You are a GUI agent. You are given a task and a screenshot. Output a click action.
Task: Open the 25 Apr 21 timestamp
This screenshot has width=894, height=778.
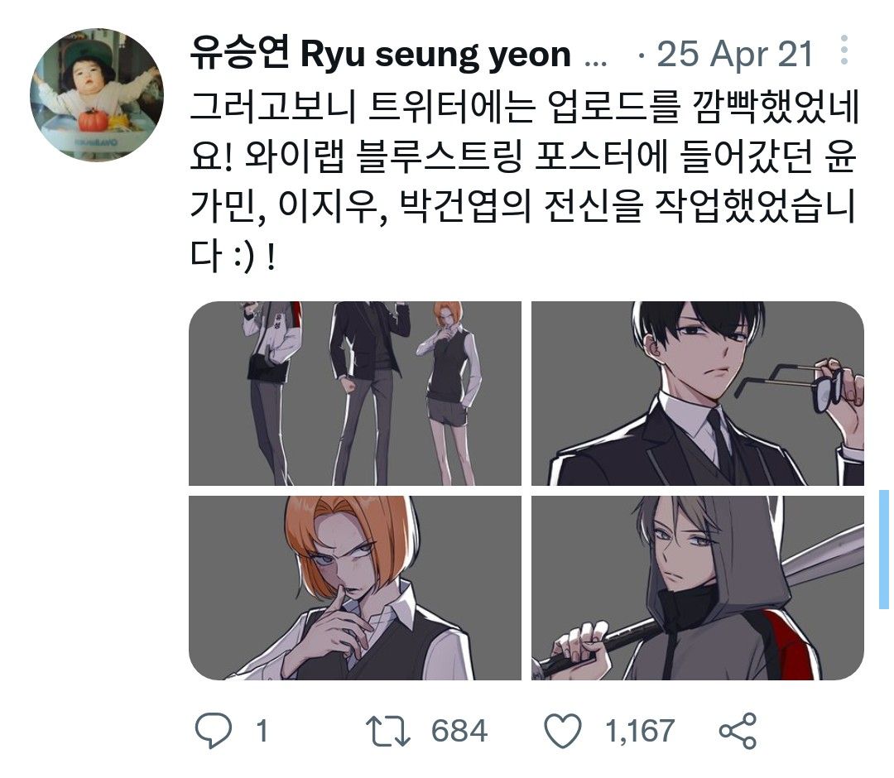[735, 55]
